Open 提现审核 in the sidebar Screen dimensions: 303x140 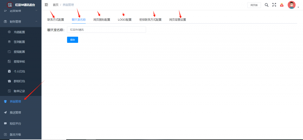pos(19,61)
